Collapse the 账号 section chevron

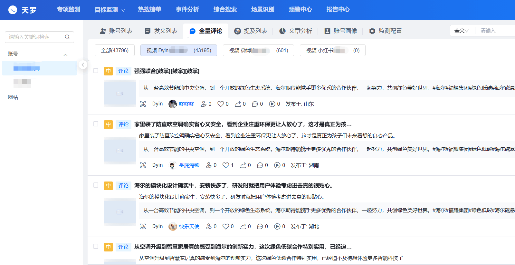pyautogui.click(x=66, y=55)
